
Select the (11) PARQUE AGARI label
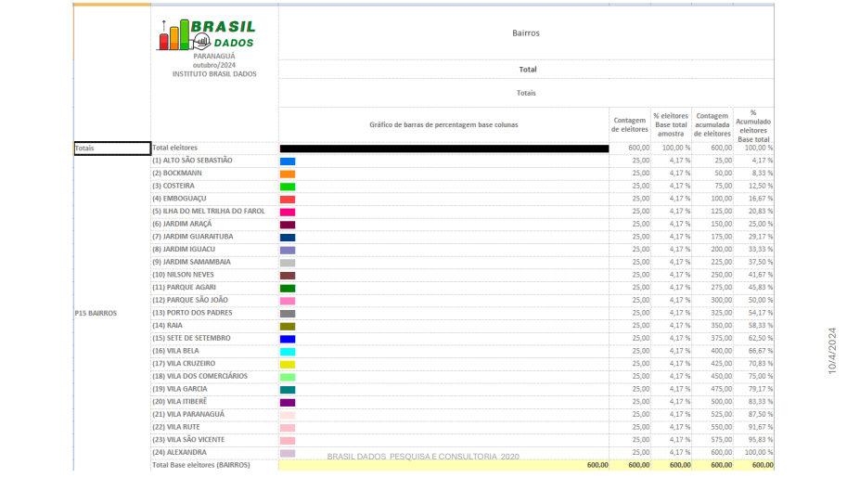click(x=184, y=288)
